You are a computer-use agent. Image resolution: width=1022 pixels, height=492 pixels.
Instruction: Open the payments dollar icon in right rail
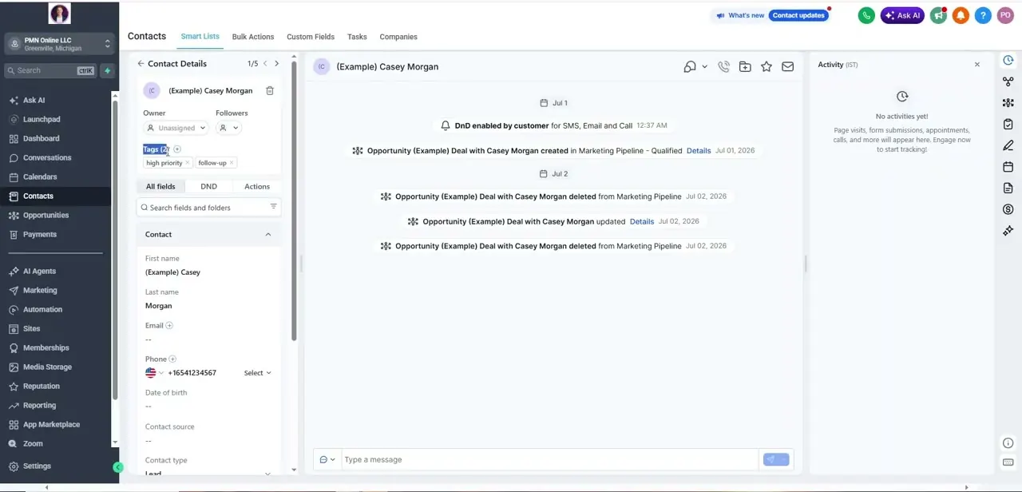1008,209
